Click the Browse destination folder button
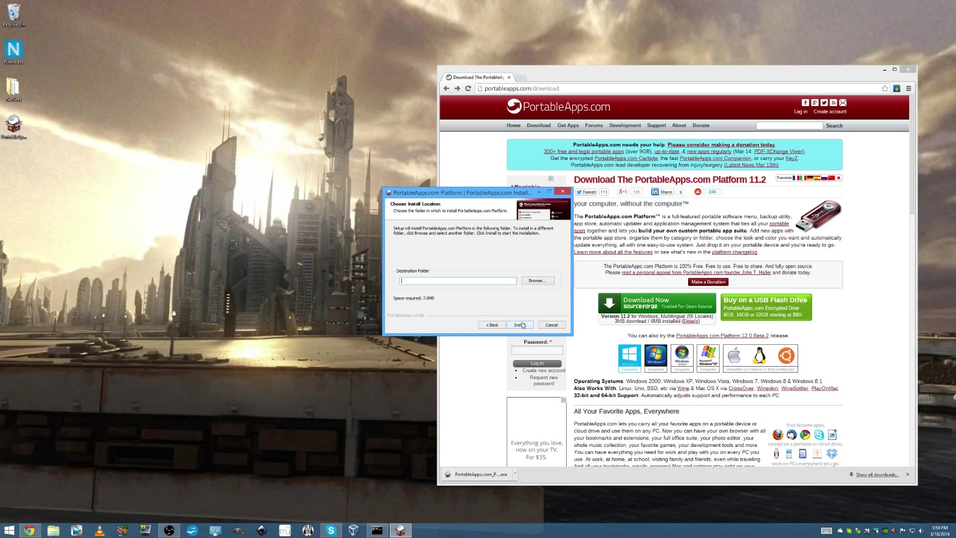Image resolution: width=956 pixels, height=538 pixels. pos(538,280)
